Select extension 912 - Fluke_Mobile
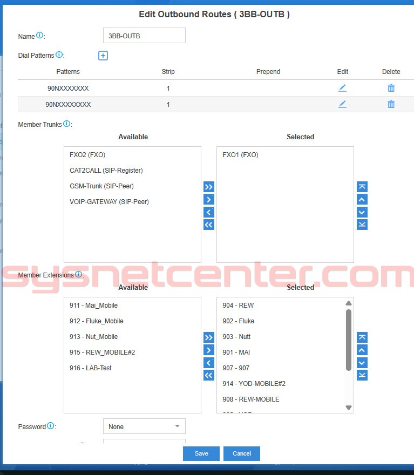Image resolution: width=414 pixels, height=475 pixels. (96, 321)
